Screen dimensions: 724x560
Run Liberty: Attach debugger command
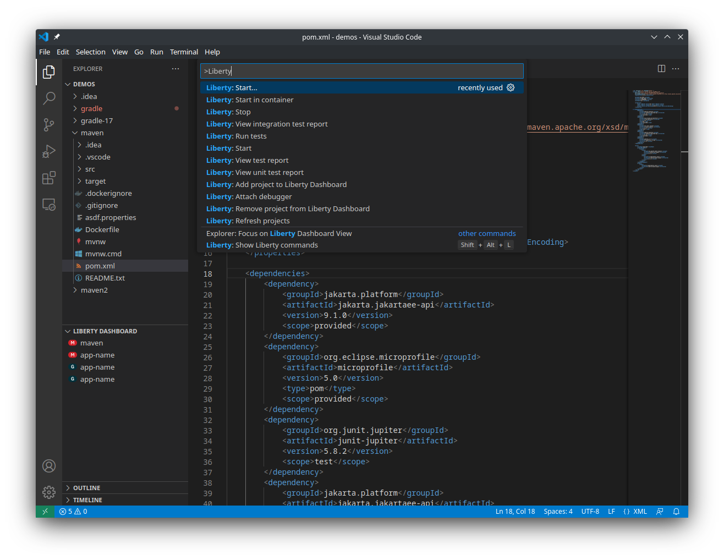point(361,196)
